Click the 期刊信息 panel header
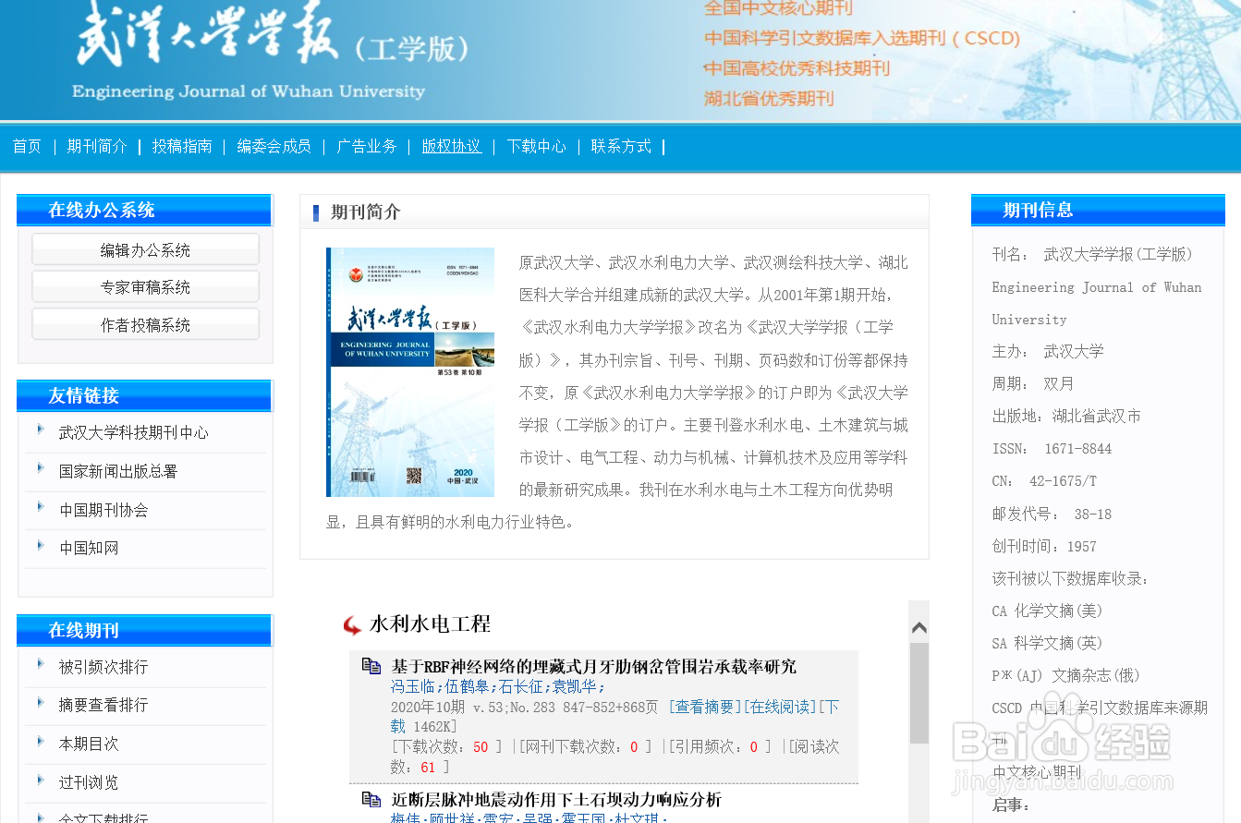Screen dimensions: 1241x823 click(1098, 210)
